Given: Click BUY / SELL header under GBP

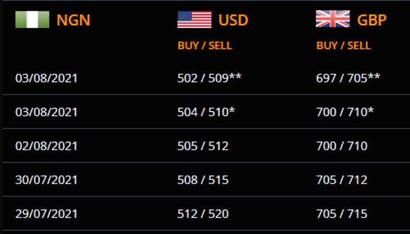Looking at the screenshot, I should [343, 45].
